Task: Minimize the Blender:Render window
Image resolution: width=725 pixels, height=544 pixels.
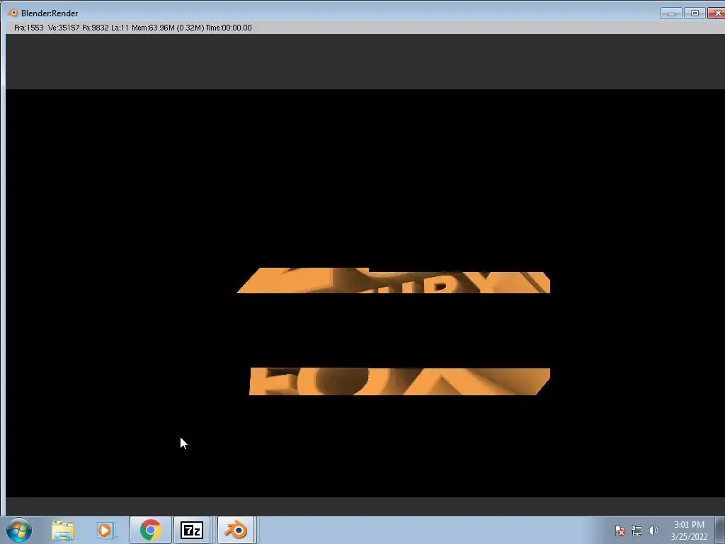Action: point(671,13)
